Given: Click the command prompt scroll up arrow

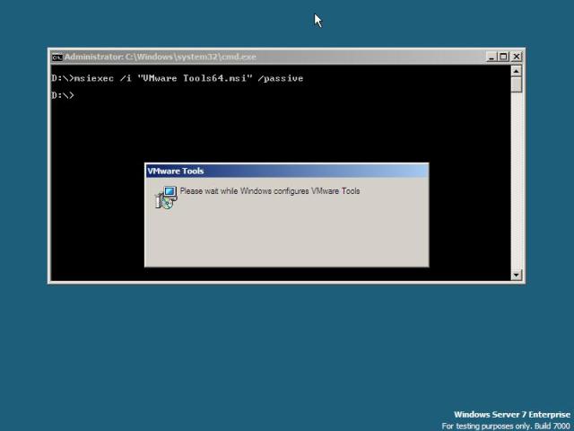Looking at the screenshot, I should [517, 71].
